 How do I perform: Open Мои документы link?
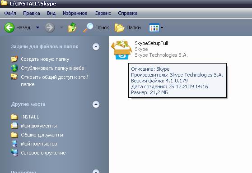(39, 126)
